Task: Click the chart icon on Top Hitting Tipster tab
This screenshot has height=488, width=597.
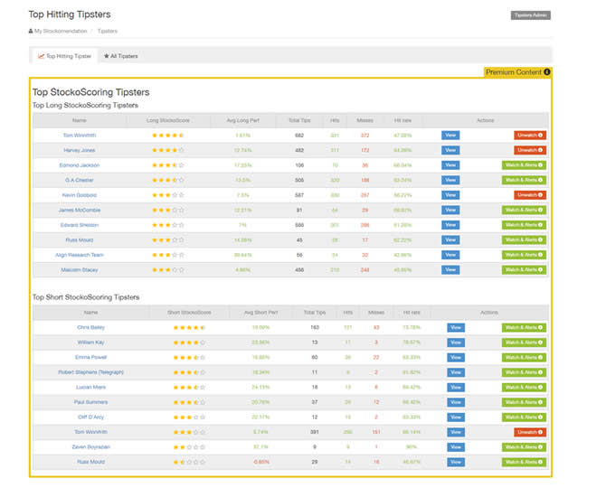Action: tap(41, 56)
